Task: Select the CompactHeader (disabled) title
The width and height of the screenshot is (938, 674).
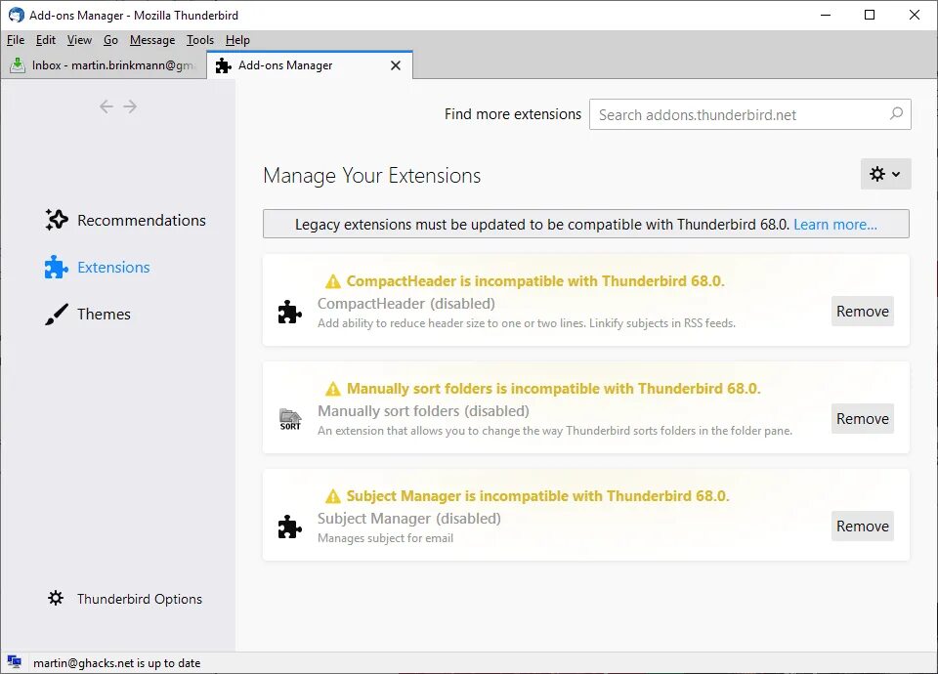Action: [406, 303]
